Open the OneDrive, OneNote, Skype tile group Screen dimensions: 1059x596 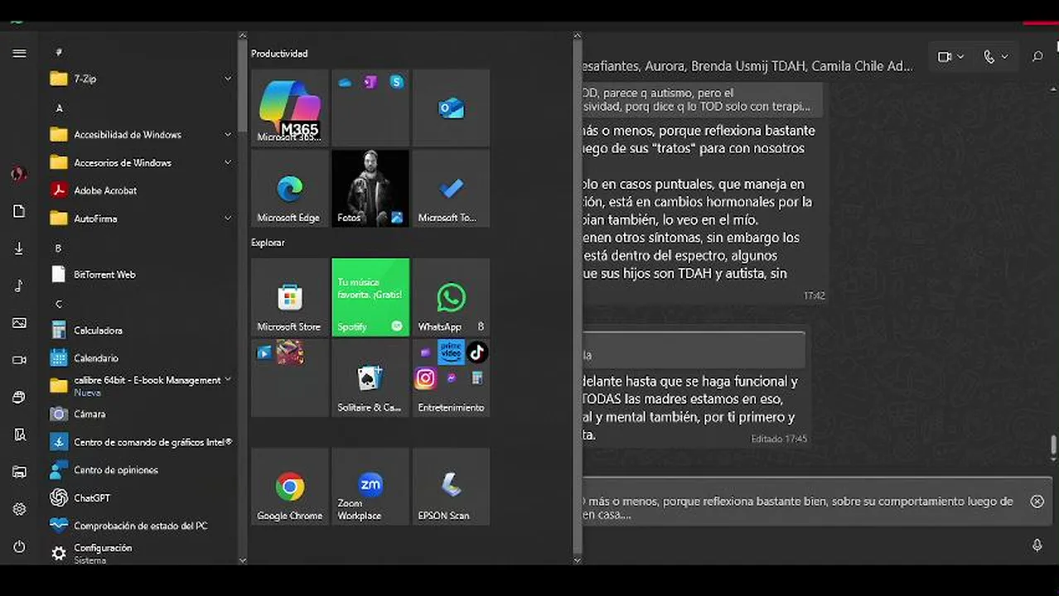tap(370, 108)
